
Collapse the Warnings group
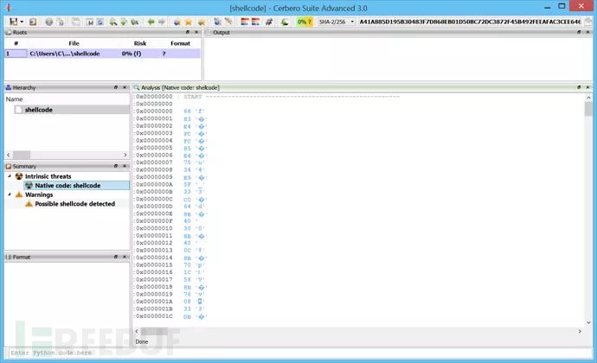tap(10, 194)
